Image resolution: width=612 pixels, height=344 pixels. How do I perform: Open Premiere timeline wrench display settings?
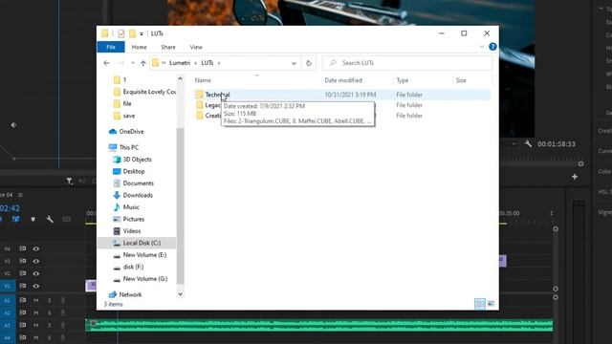click(50, 219)
